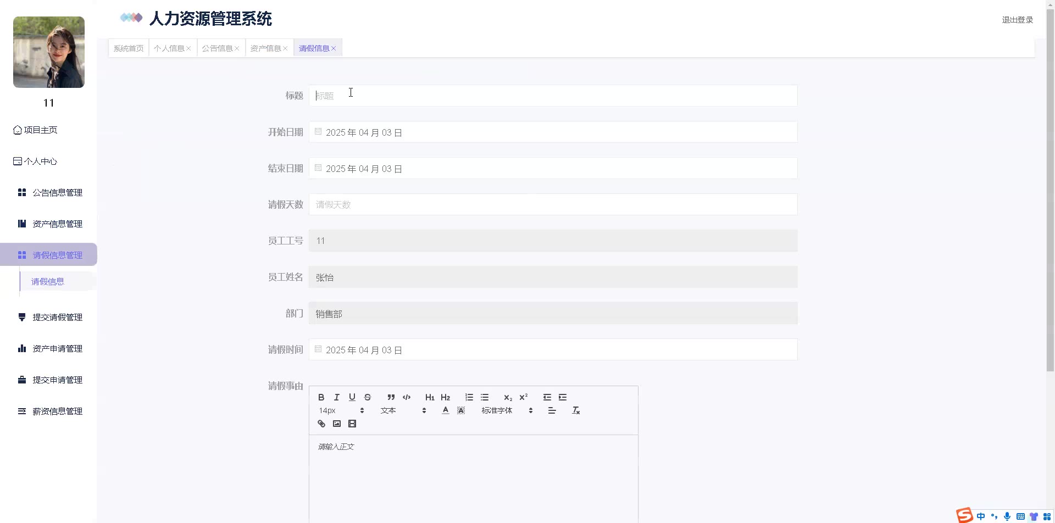This screenshot has height=523, width=1055.
Task: Switch to the 系统首页 tab
Action: click(129, 48)
